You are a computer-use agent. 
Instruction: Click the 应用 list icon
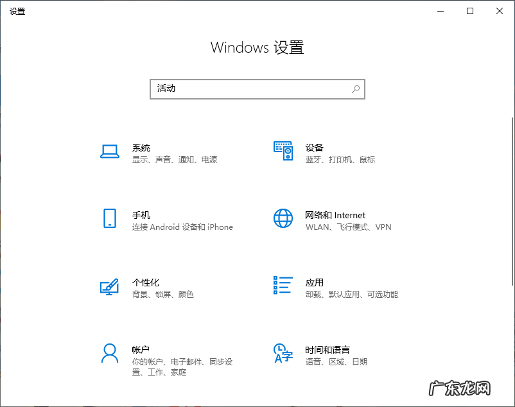283,286
